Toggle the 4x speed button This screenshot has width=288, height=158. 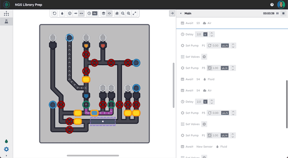coord(95,13)
